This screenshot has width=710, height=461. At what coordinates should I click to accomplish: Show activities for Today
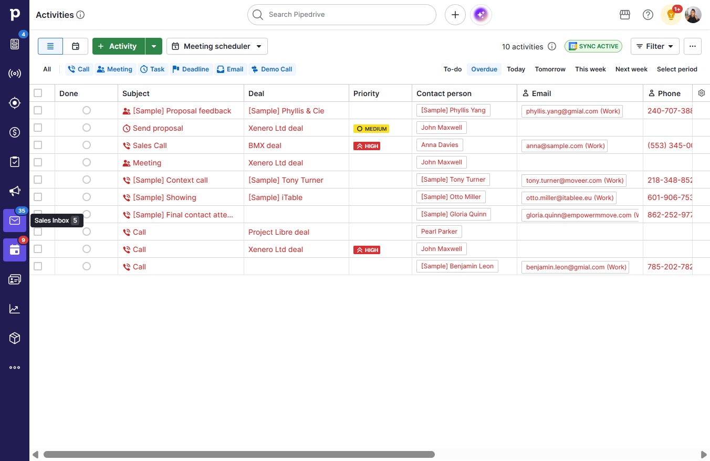pos(516,69)
